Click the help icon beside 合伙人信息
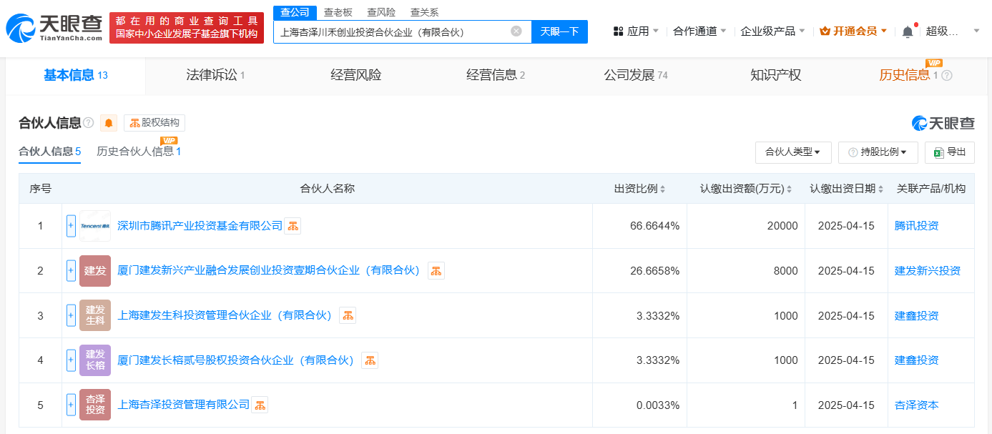The height and width of the screenshot is (434, 992). click(89, 123)
